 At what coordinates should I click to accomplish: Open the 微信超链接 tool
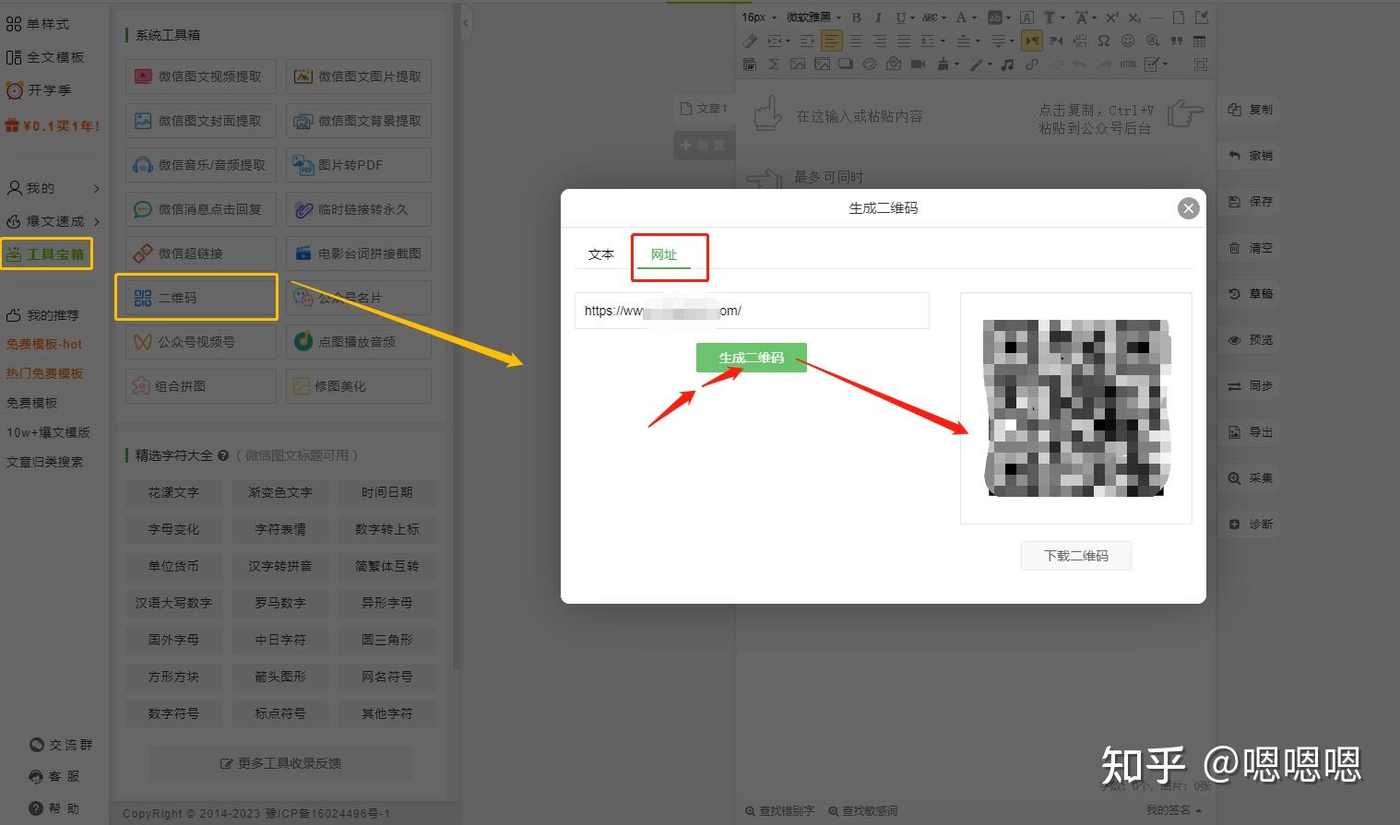click(201, 253)
